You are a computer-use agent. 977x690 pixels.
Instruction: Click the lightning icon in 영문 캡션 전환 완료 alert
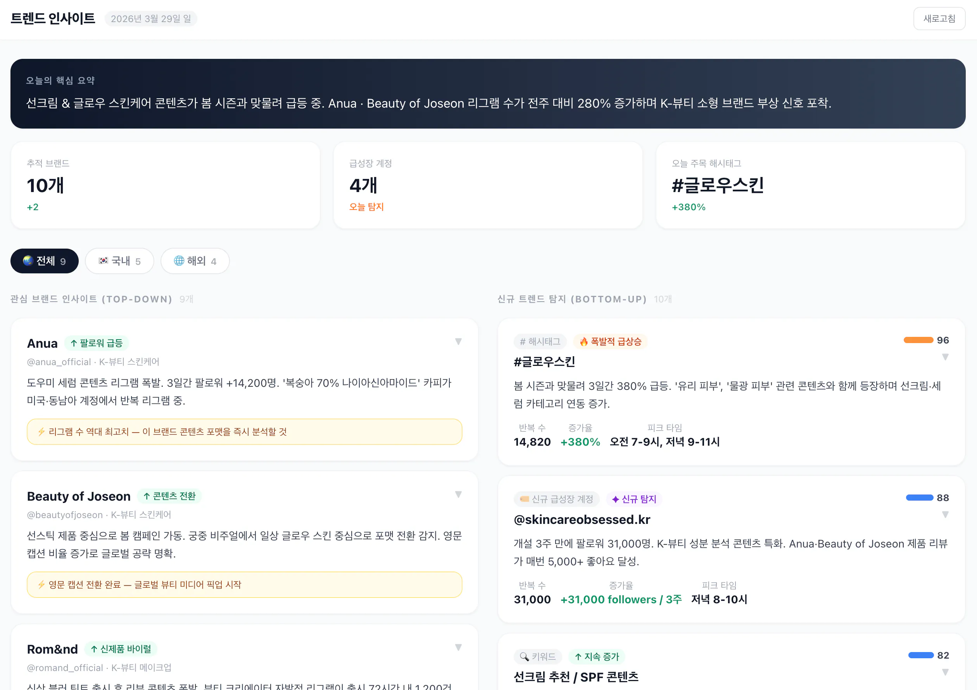point(41,585)
